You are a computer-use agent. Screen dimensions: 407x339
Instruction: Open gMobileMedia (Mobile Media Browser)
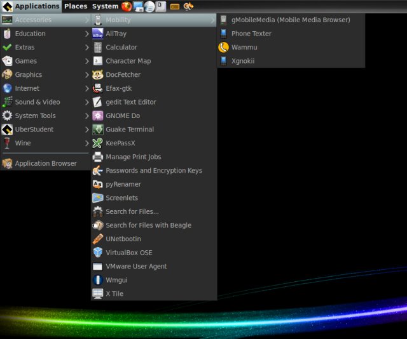pos(291,20)
